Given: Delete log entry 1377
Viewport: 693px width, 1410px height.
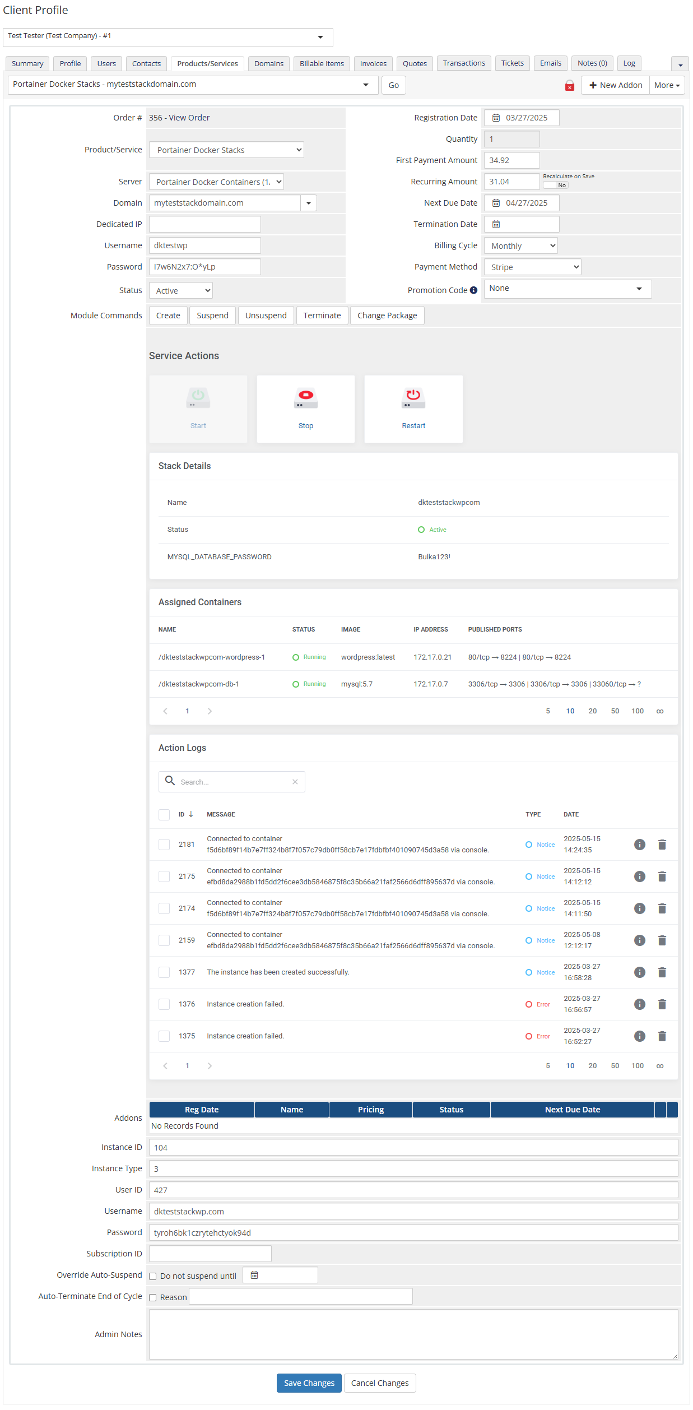Looking at the screenshot, I should [x=662, y=972].
